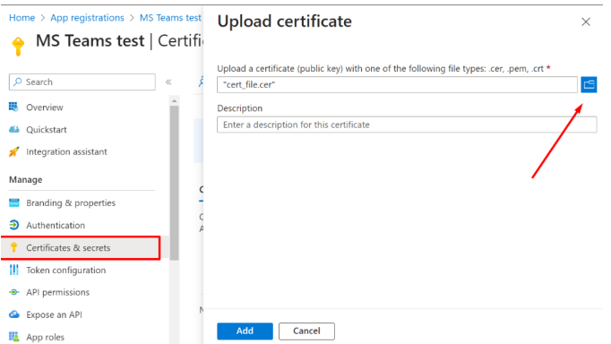611x344 pixels.
Task: Click the Token configuration bars icon
Action: click(x=14, y=270)
